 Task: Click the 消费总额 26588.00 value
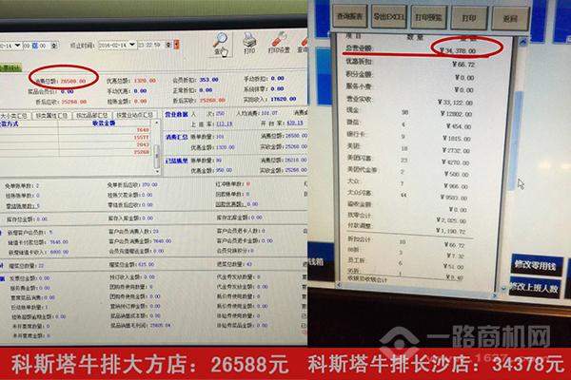[73, 81]
